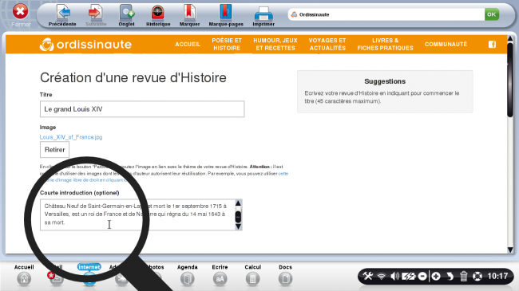
Task: Click the volume speaker tray icon
Action: click(394, 276)
